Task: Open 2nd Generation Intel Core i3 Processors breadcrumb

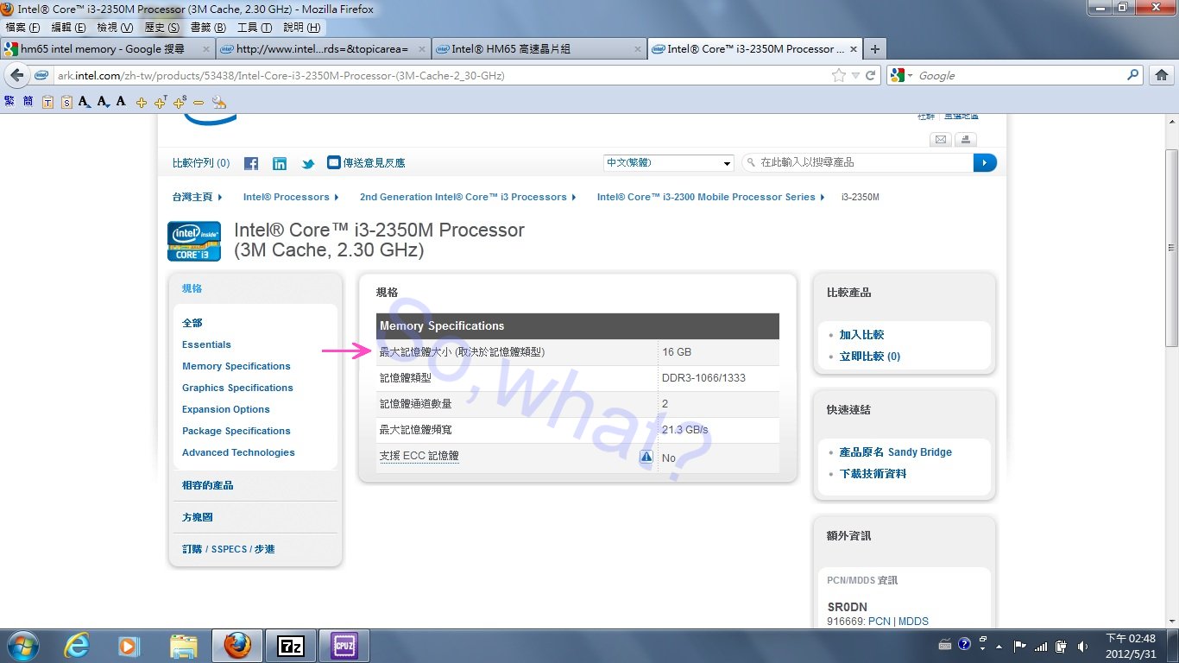Action: pyautogui.click(x=463, y=197)
